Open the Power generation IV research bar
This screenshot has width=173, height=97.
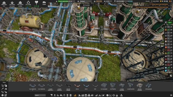66,1
